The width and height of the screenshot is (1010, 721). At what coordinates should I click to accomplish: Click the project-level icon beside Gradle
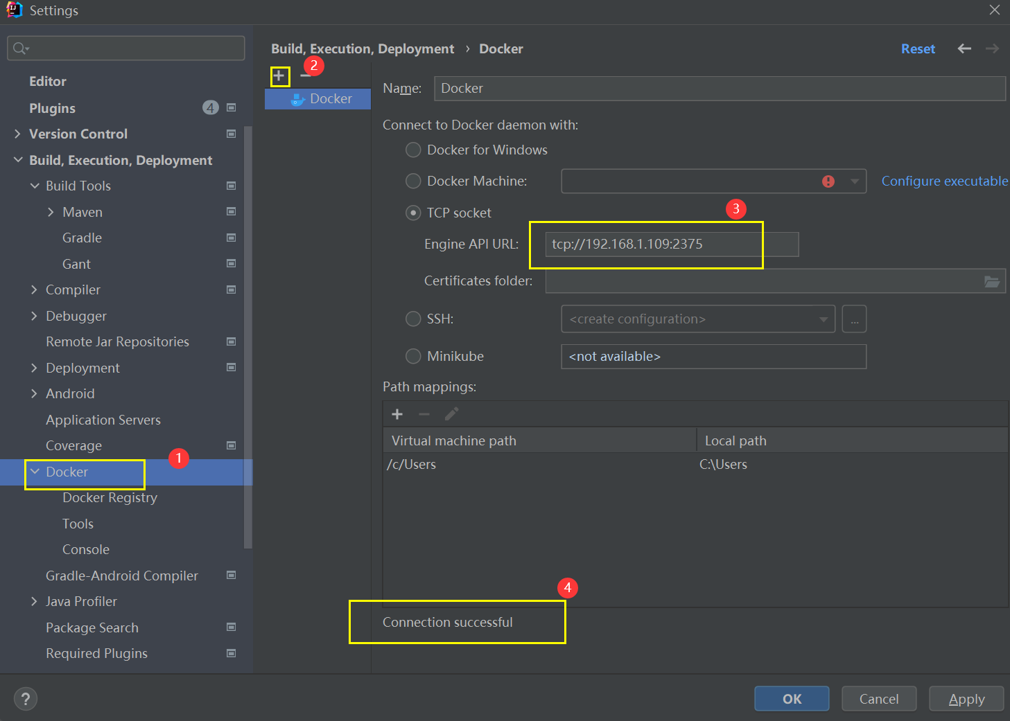(x=232, y=238)
